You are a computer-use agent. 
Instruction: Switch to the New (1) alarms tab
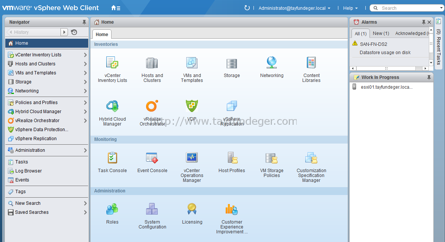381,33
